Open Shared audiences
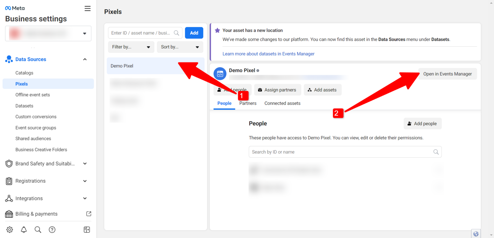 [33, 139]
